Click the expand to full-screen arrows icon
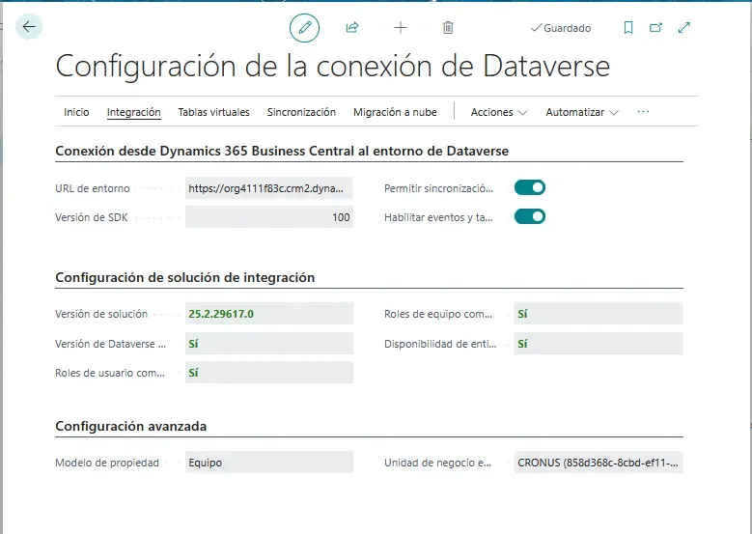 tap(683, 28)
